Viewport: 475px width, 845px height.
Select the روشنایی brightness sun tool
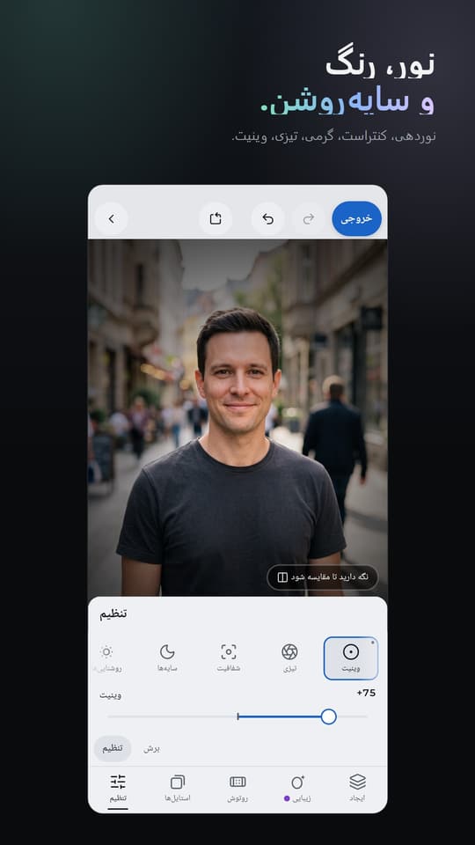click(x=106, y=658)
